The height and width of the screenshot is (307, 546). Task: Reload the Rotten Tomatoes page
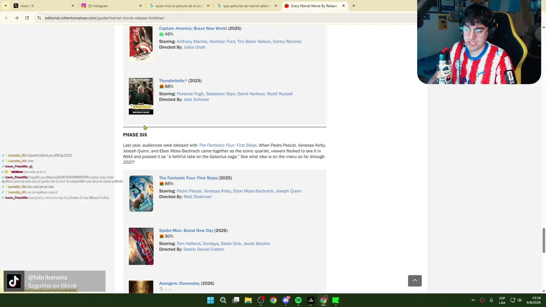click(x=27, y=18)
